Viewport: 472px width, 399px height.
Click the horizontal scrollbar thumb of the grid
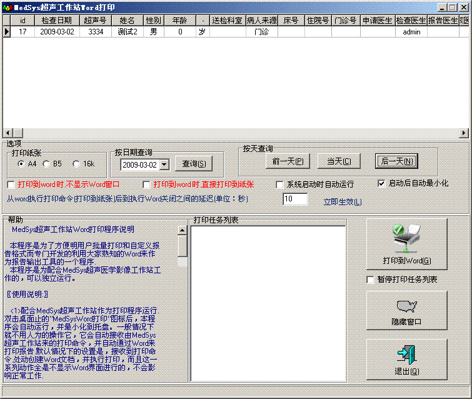(x=18, y=133)
